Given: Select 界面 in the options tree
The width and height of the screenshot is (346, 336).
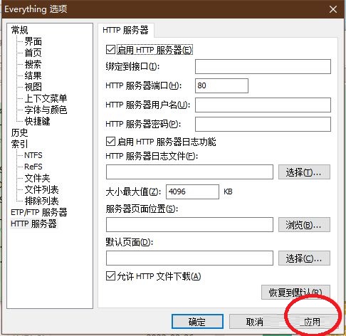Looking at the screenshot, I should 33,41.
